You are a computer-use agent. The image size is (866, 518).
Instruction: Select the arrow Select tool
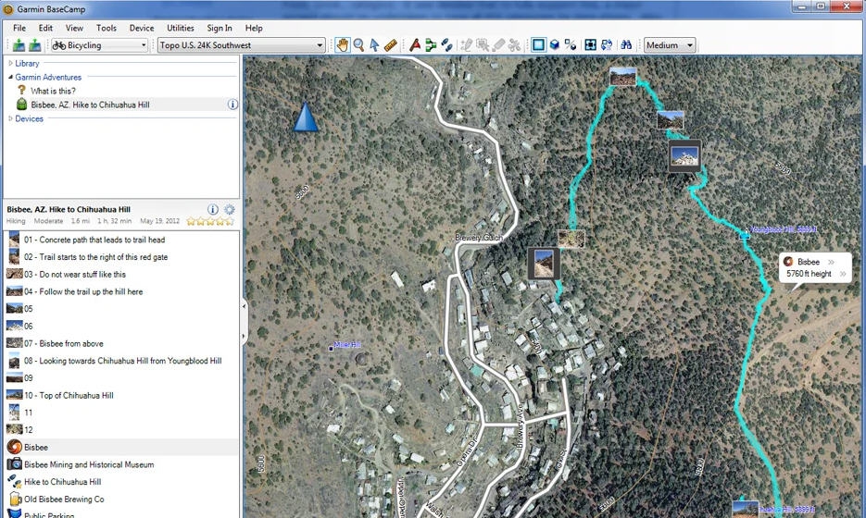click(374, 45)
